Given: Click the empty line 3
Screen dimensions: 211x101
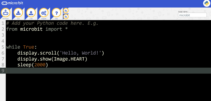Looking at the screenshot, I should click(108, 35).
